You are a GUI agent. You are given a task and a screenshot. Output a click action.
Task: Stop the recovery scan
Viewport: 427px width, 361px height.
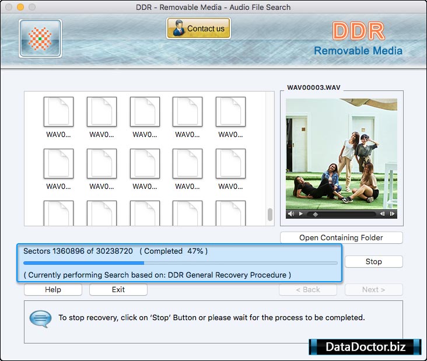tap(373, 262)
